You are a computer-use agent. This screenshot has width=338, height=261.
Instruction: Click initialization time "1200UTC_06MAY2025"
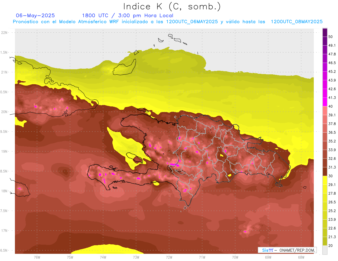point(192,22)
